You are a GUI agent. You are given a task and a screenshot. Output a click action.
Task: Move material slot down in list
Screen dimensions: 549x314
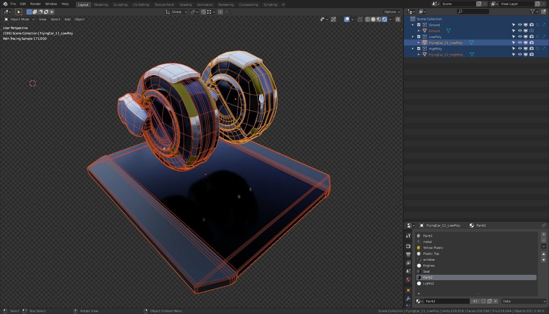point(544,260)
